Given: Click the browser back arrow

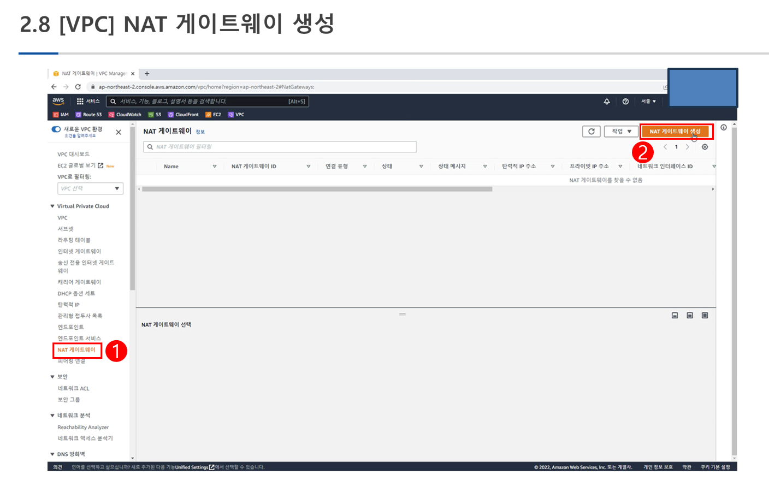Looking at the screenshot, I should click(54, 87).
